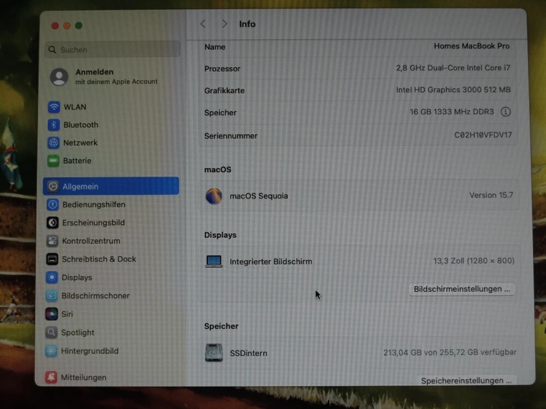Click 213,04 GB von 255,72 GB verfügbar
This screenshot has width=546, height=409.
pos(450,352)
